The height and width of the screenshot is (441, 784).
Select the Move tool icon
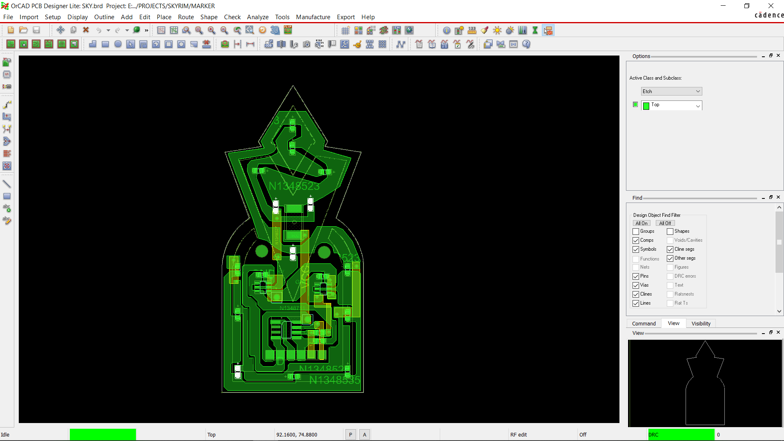point(60,30)
